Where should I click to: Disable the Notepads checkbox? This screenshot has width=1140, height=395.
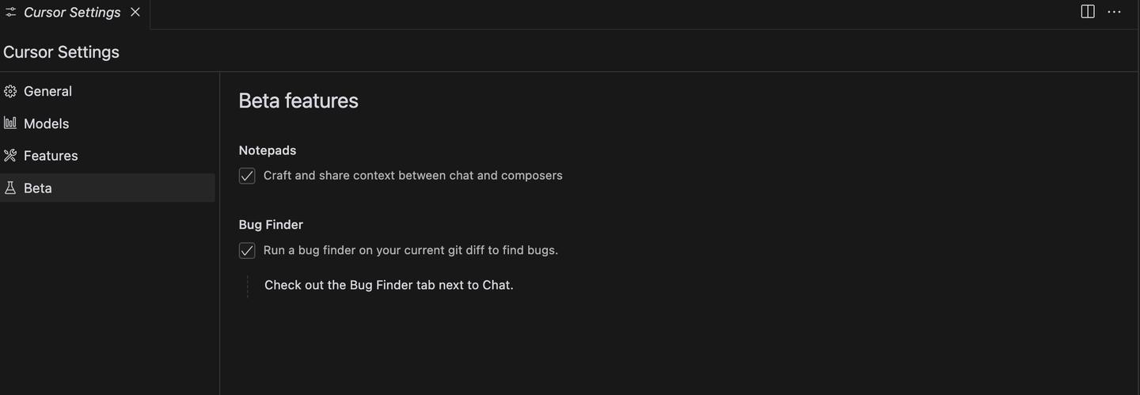click(247, 176)
